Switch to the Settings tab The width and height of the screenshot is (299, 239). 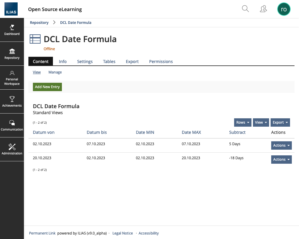85,62
